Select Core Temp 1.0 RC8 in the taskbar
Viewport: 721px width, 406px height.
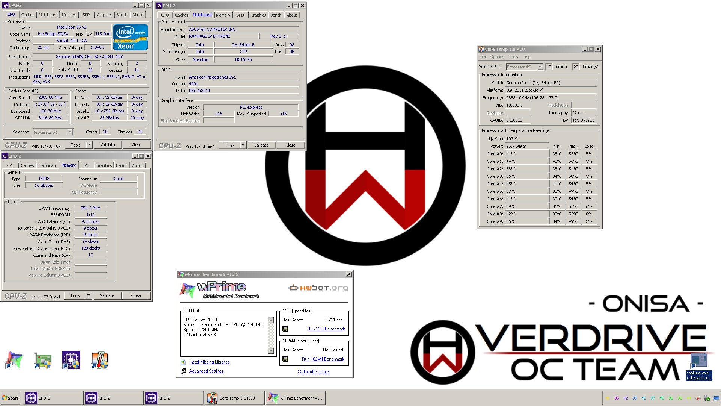[x=234, y=398]
